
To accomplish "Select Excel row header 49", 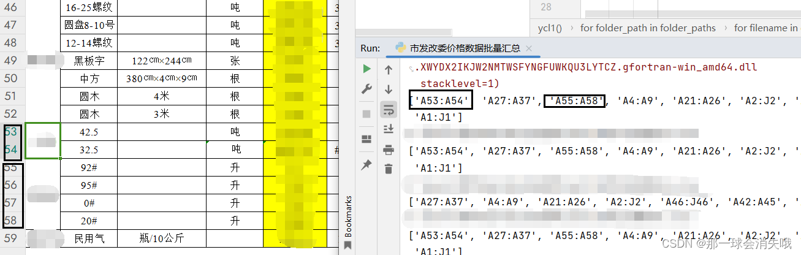I will (12, 61).
